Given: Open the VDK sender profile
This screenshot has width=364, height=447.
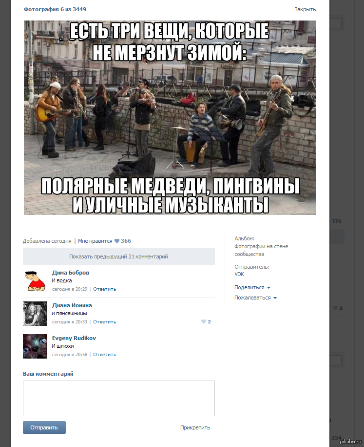Looking at the screenshot, I should coord(239,274).
